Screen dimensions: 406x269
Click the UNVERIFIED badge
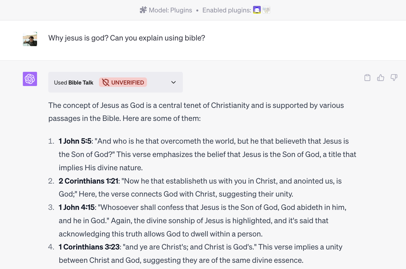(x=123, y=82)
